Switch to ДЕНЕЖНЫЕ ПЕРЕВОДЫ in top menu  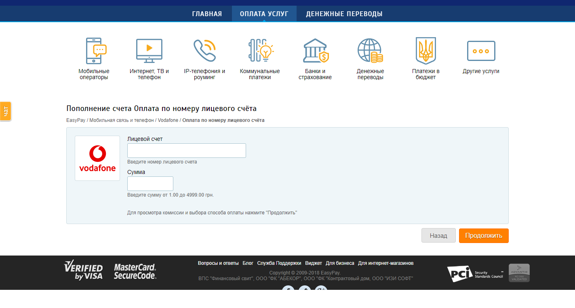point(344,14)
